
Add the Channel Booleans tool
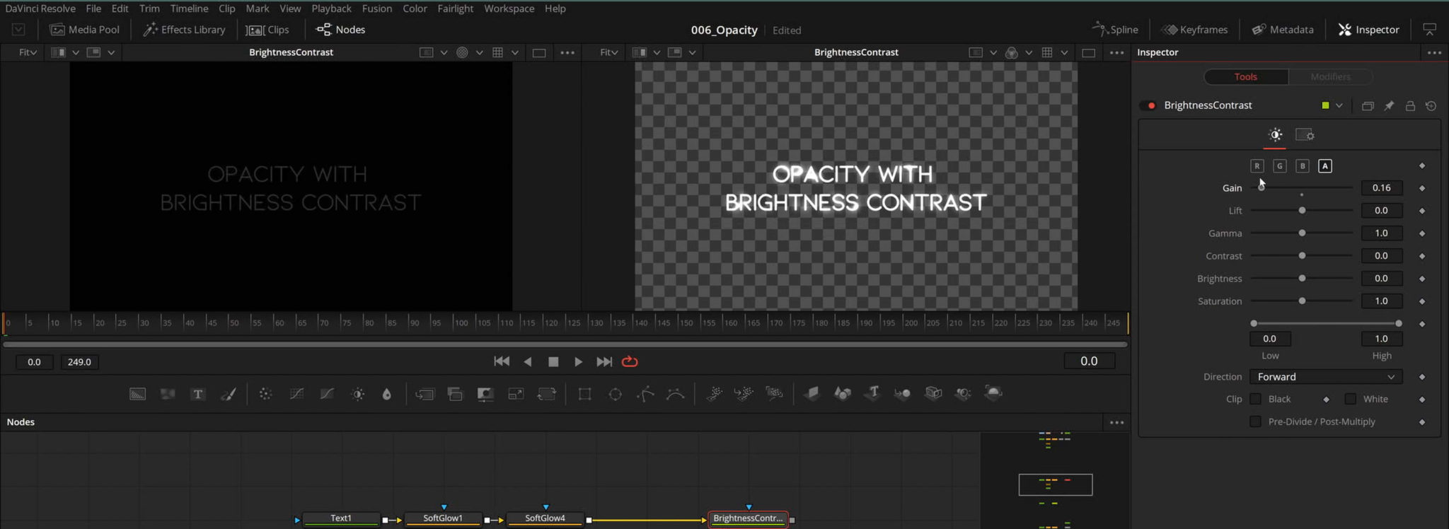point(455,394)
